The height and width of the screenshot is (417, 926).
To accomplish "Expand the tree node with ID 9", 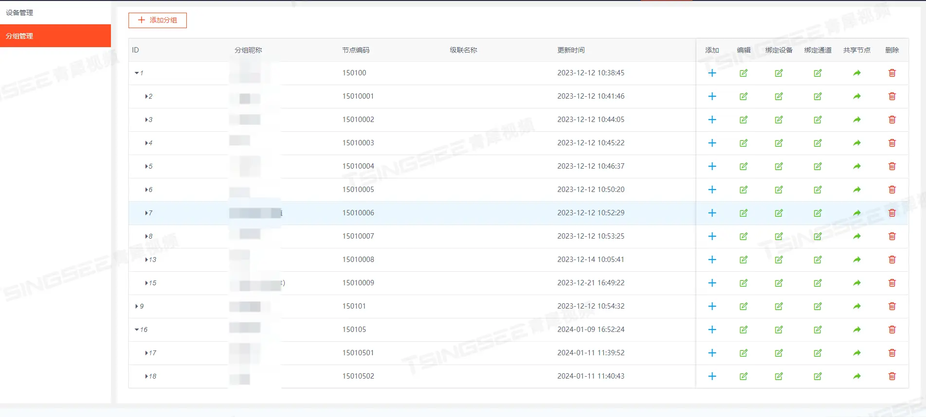I will click(137, 306).
